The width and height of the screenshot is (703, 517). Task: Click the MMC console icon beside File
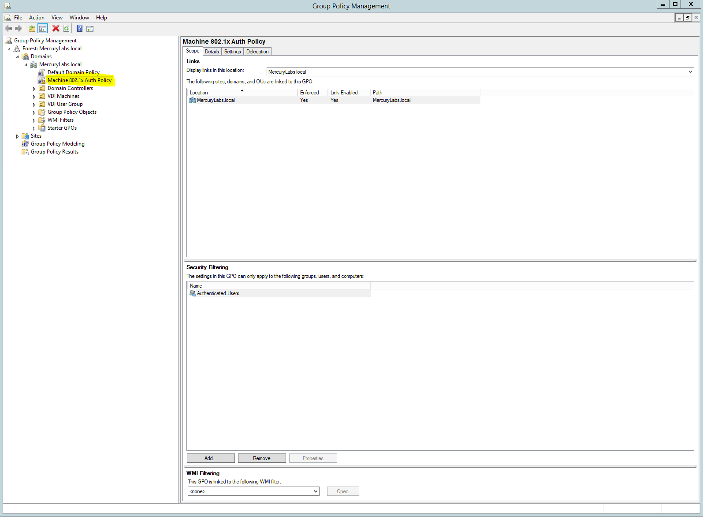7,18
